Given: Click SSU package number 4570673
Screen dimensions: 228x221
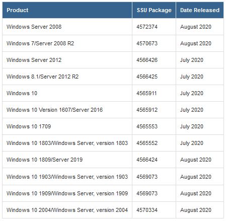Looking at the screenshot, I should pos(147,43).
